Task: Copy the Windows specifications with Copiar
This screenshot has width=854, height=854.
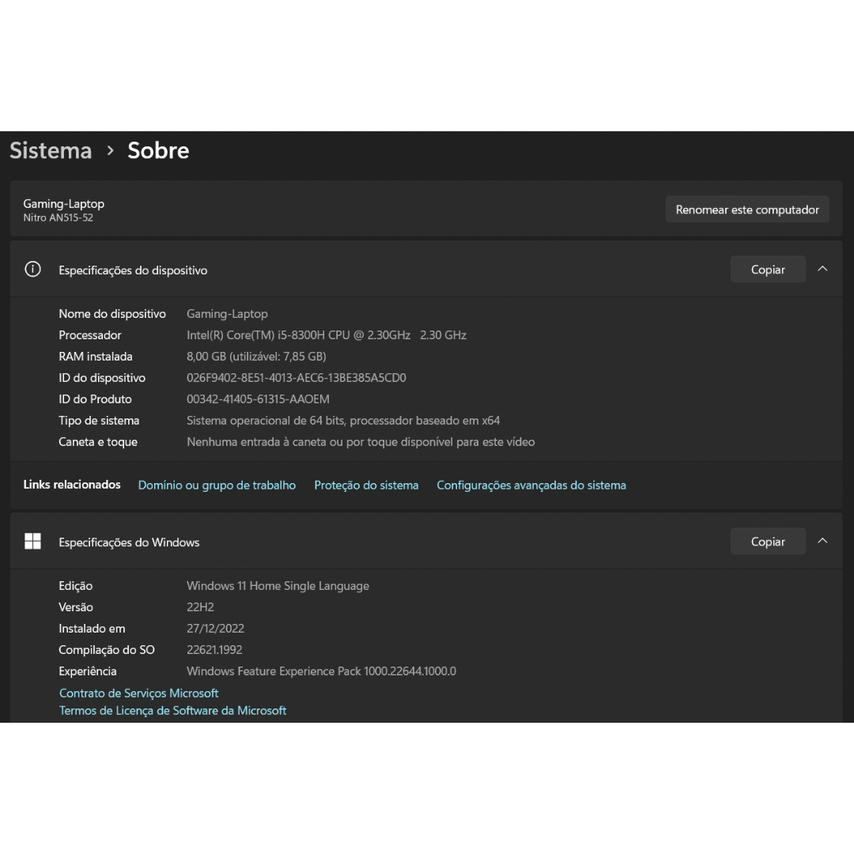Action: point(767,542)
